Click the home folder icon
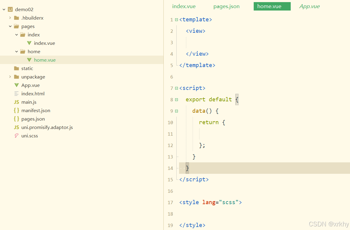Image resolution: width=350 pixels, height=230 pixels. click(23, 51)
